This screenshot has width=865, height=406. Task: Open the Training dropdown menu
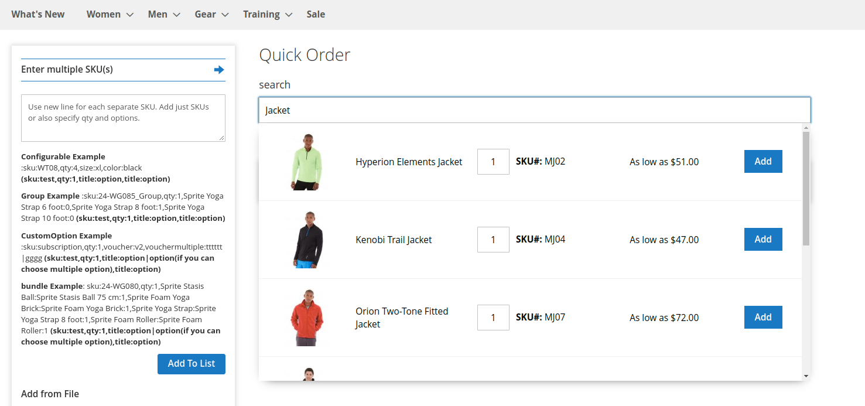[x=267, y=15]
